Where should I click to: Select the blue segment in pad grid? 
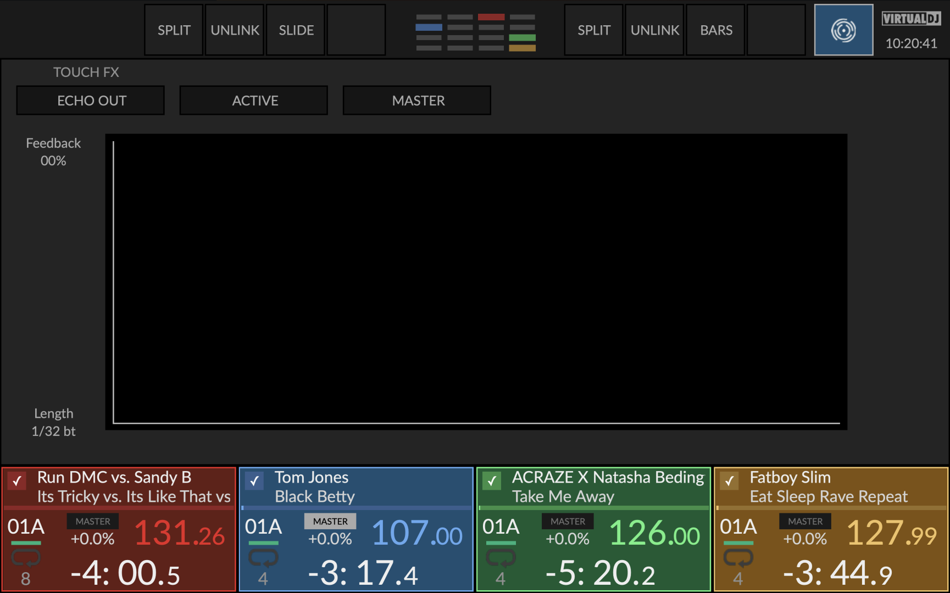coord(429,27)
